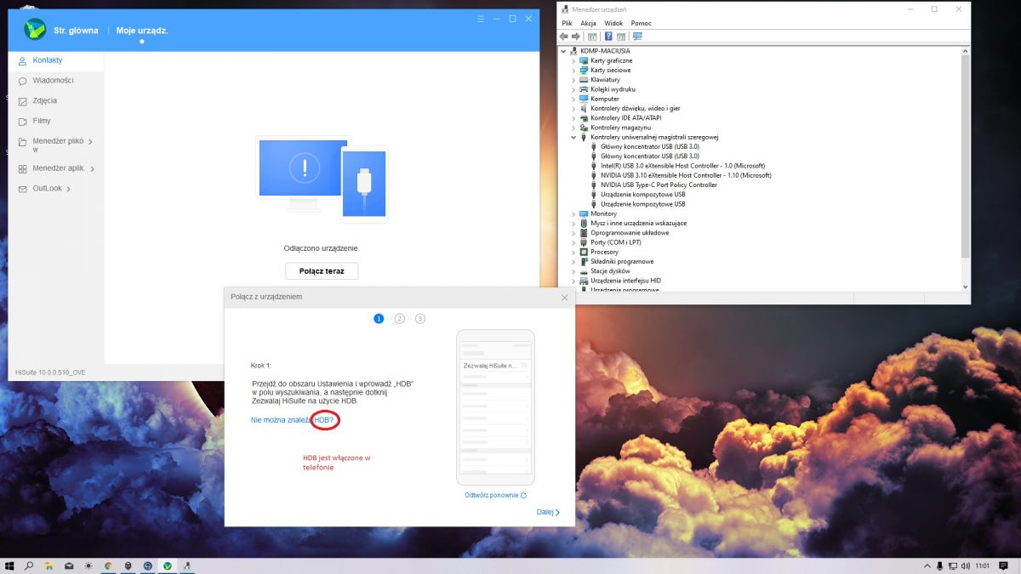The image size is (1021, 574).
Task: Open Kontakty in HiSuite sidebar
Action: click(x=56, y=60)
